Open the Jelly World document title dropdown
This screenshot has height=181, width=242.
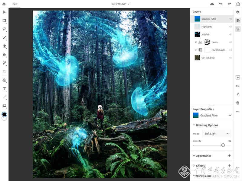(x=120, y=4)
